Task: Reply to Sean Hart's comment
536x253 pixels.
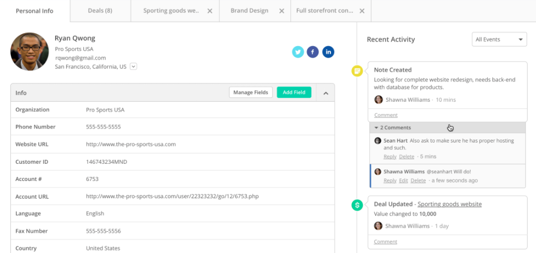Action: (x=390, y=157)
